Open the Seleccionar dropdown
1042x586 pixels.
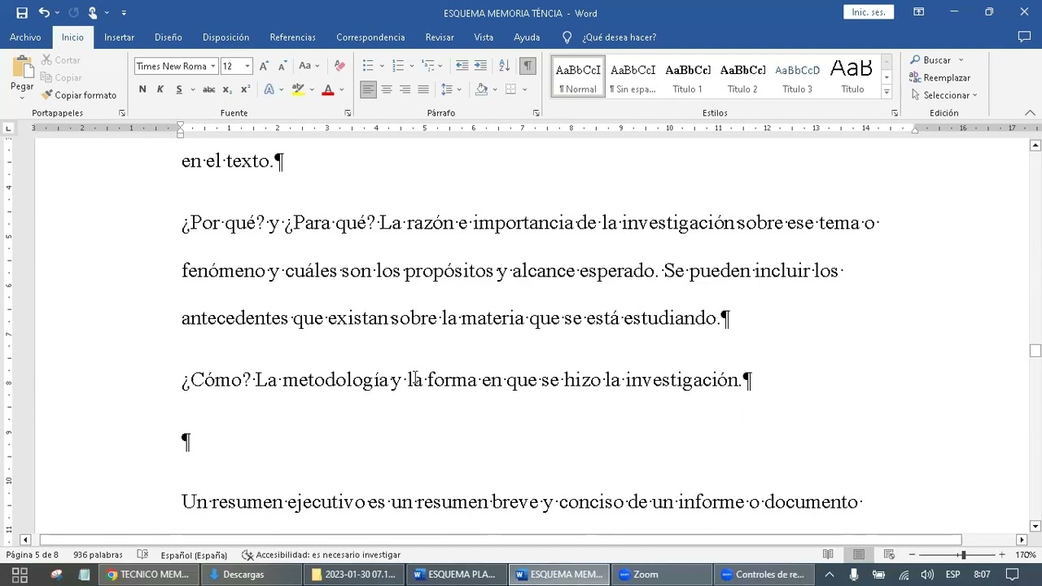tap(944, 95)
